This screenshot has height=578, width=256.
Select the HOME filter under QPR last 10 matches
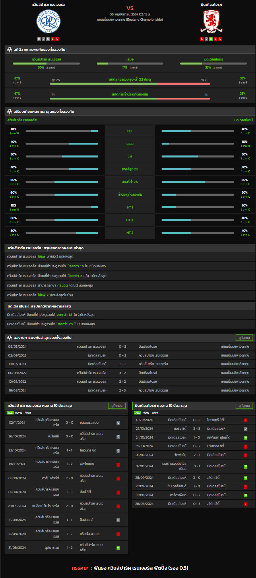coord(18,413)
